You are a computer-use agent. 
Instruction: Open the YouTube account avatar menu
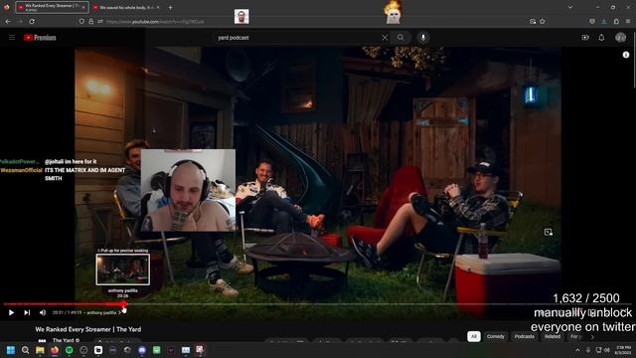[x=620, y=38]
